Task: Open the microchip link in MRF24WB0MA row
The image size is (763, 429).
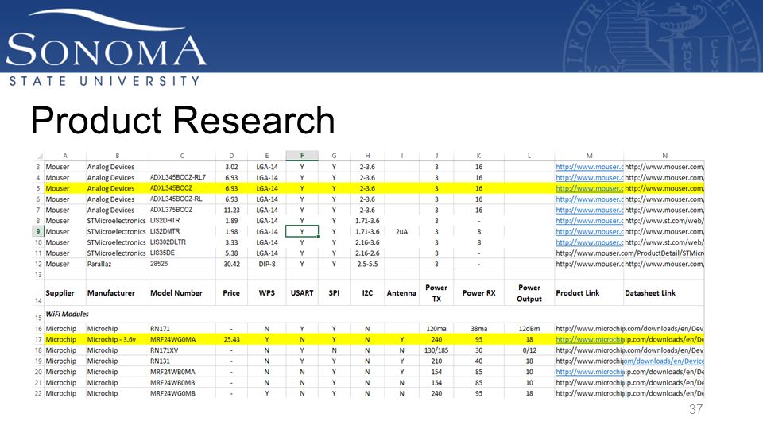Action: coord(589,372)
